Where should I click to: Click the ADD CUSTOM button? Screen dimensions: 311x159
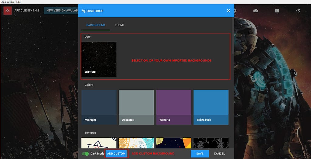pyautogui.click(x=116, y=154)
